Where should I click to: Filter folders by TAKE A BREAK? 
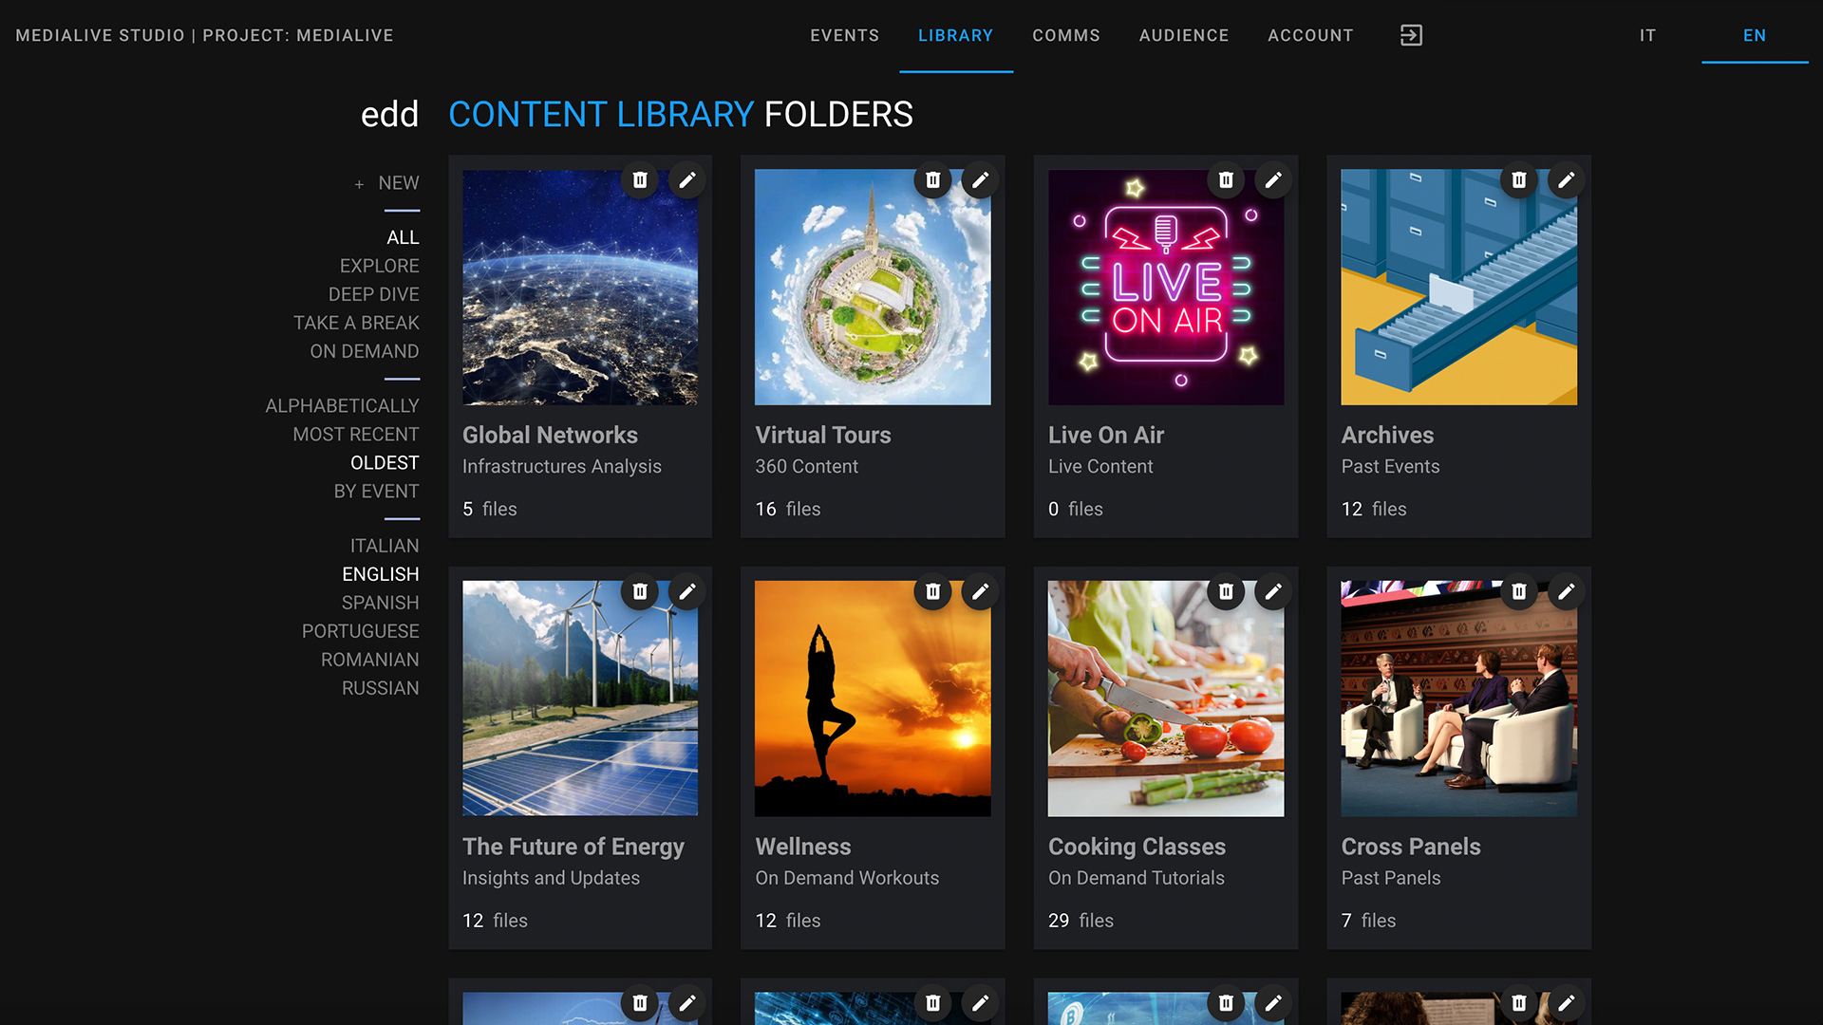click(x=356, y=323)
